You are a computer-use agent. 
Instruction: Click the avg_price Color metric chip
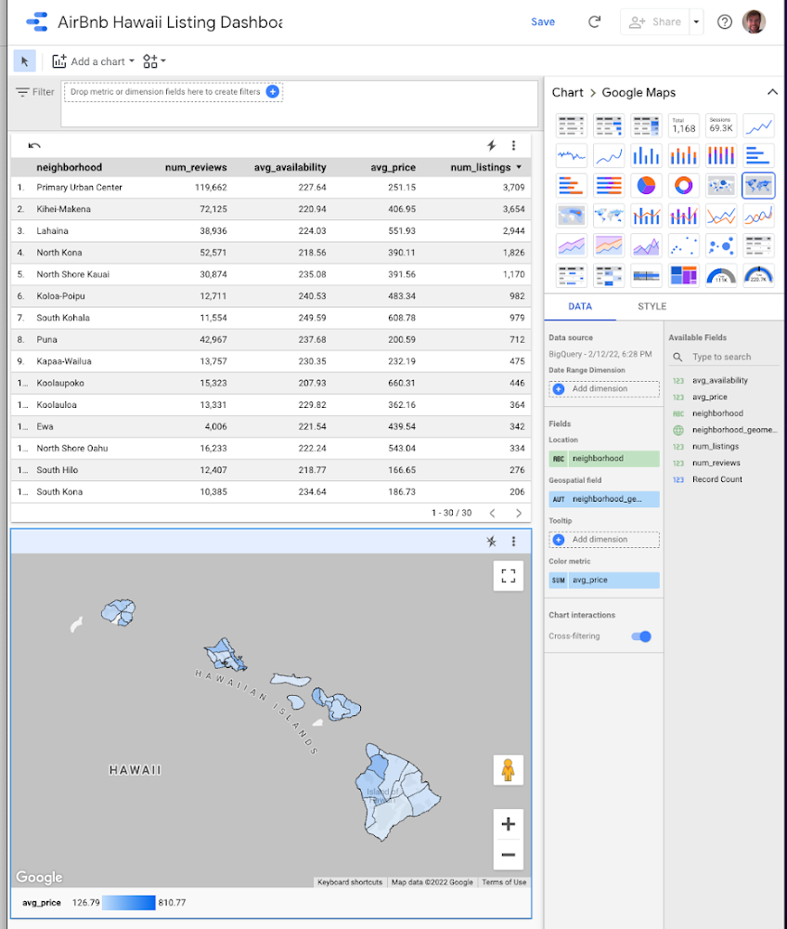[604, 580]
